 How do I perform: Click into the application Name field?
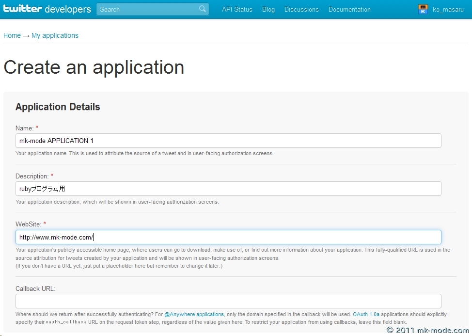(228, 141)
